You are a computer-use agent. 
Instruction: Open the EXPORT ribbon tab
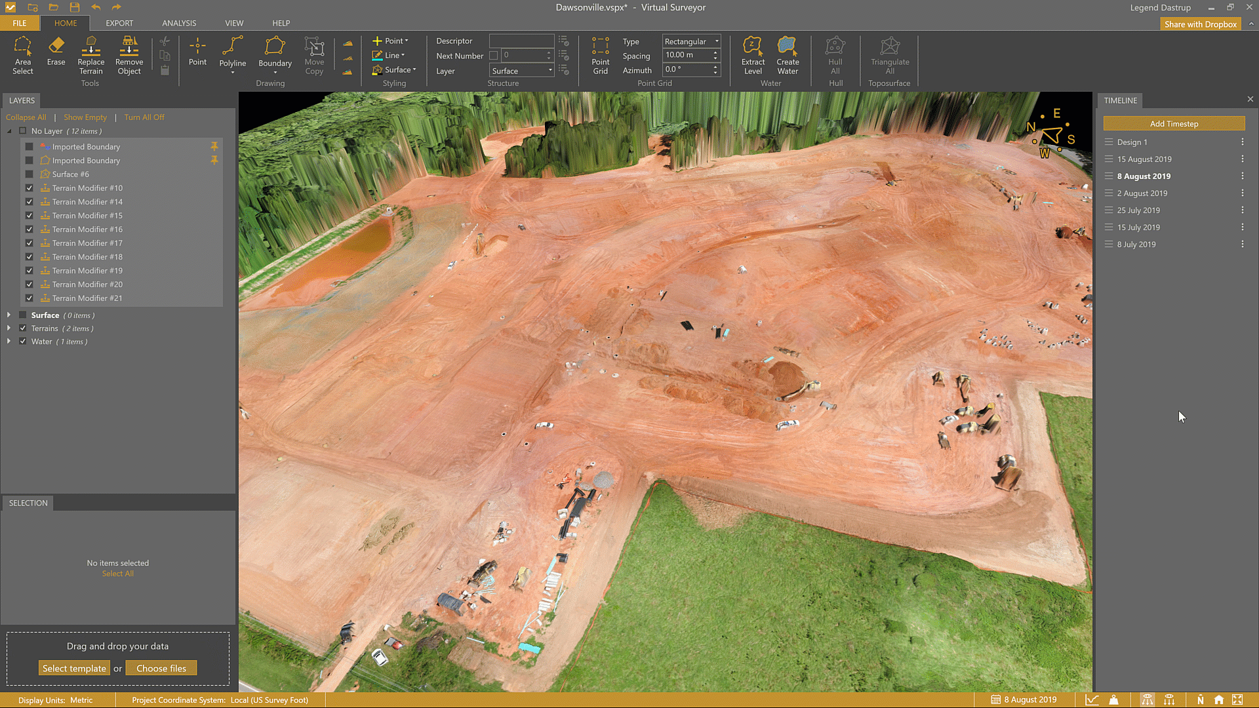click(119, 23)
